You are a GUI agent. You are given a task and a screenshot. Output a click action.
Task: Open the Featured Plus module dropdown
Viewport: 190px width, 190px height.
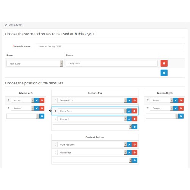tap(92, 100)
